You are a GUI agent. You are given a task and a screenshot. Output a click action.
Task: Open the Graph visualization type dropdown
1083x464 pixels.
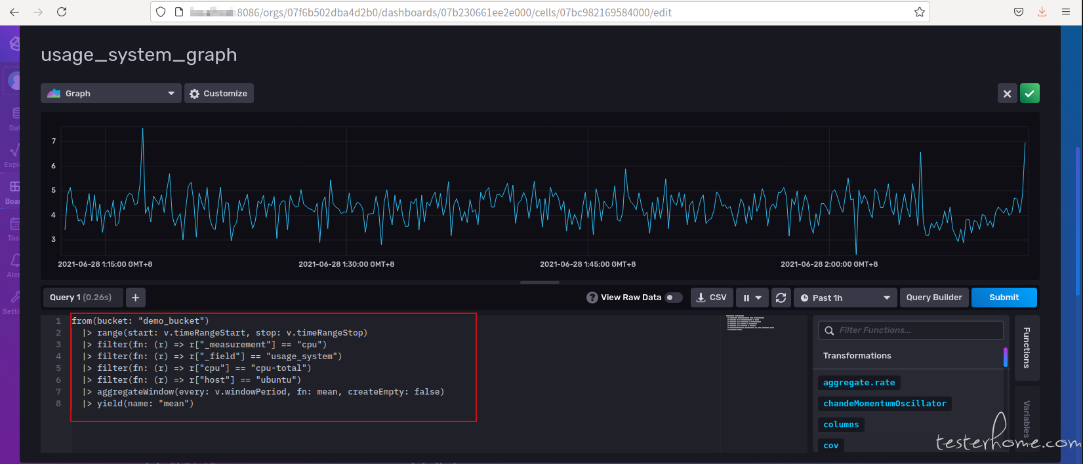(111, 93)
